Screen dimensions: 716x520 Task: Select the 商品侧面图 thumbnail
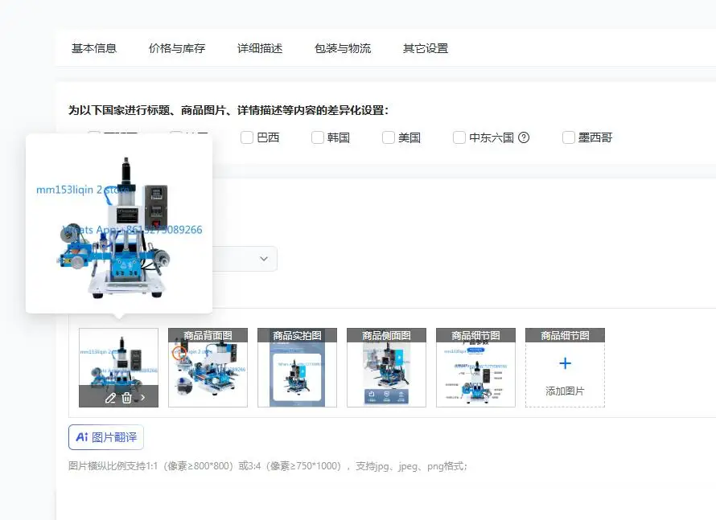[x=386, y=367]
